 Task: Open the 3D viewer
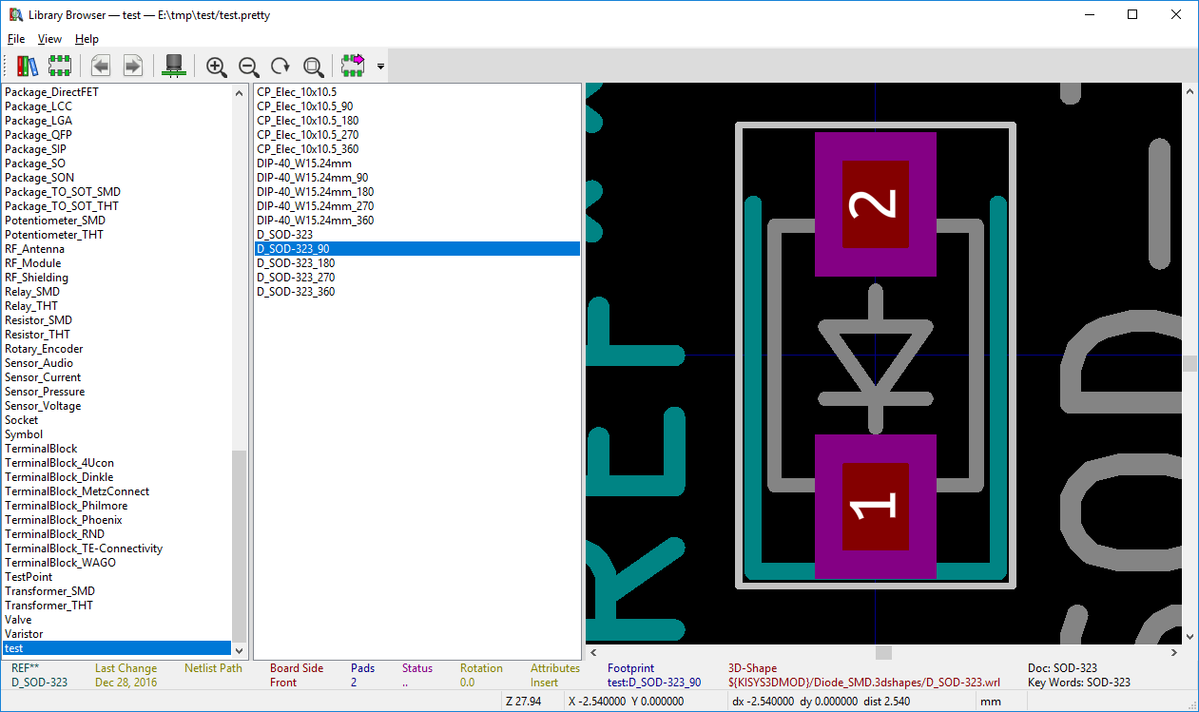pyautogui.click(x=174, y=66)
